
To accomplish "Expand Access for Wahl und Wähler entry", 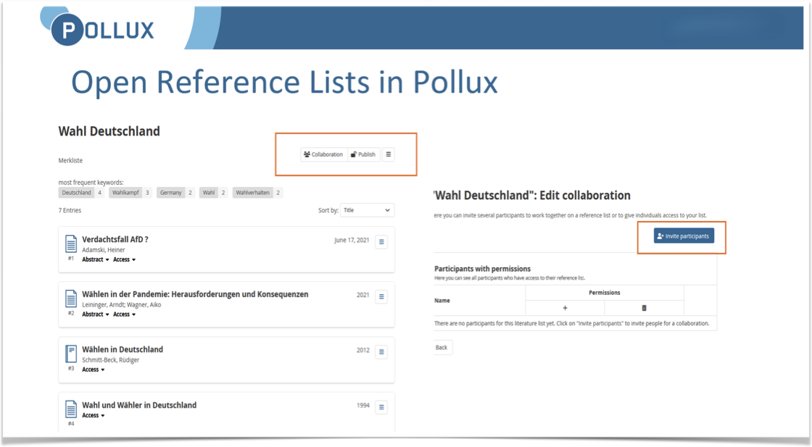I will tap(94, 415).
